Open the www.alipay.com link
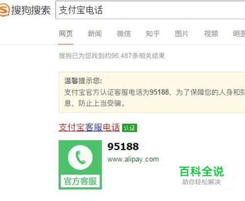 click(133, 159)
